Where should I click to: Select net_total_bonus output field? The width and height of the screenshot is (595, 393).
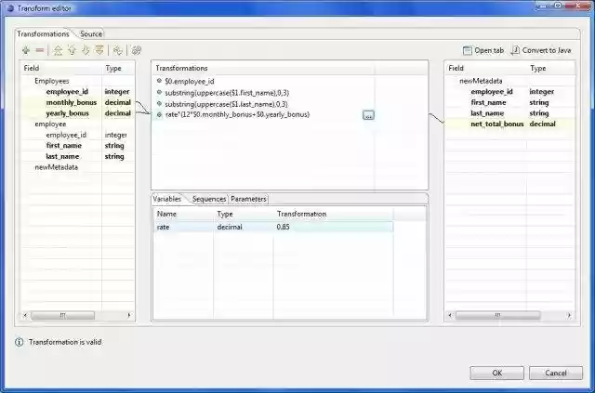[x=496, y=124]
